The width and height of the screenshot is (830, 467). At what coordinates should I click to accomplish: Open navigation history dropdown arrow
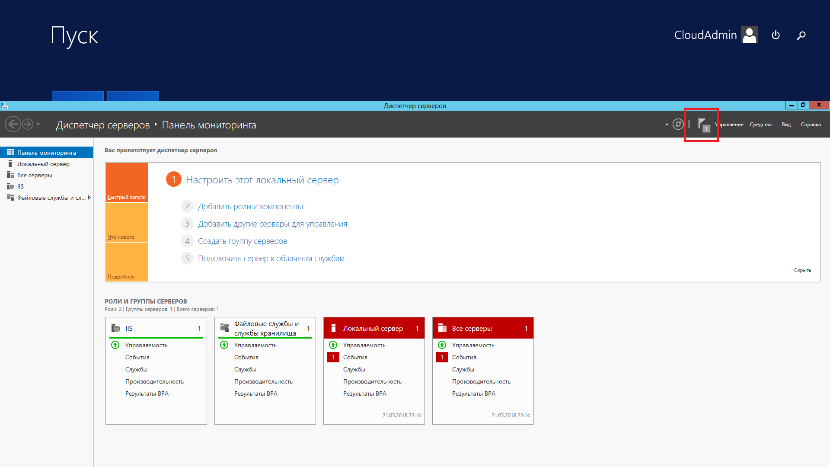[38, 124]
